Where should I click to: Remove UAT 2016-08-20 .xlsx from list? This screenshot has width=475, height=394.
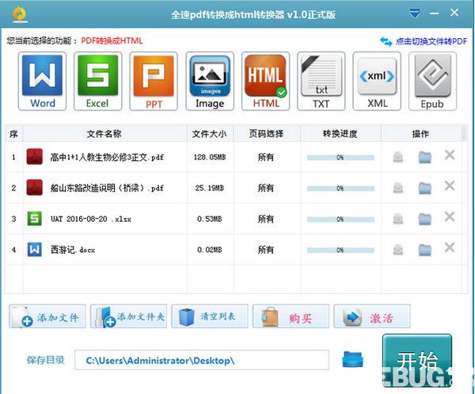450,216
